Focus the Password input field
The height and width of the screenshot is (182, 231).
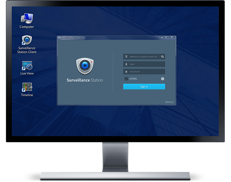[144, 71]
